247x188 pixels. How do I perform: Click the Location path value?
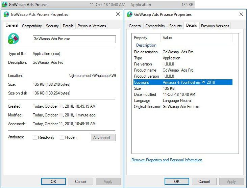(x=92, y=76)
